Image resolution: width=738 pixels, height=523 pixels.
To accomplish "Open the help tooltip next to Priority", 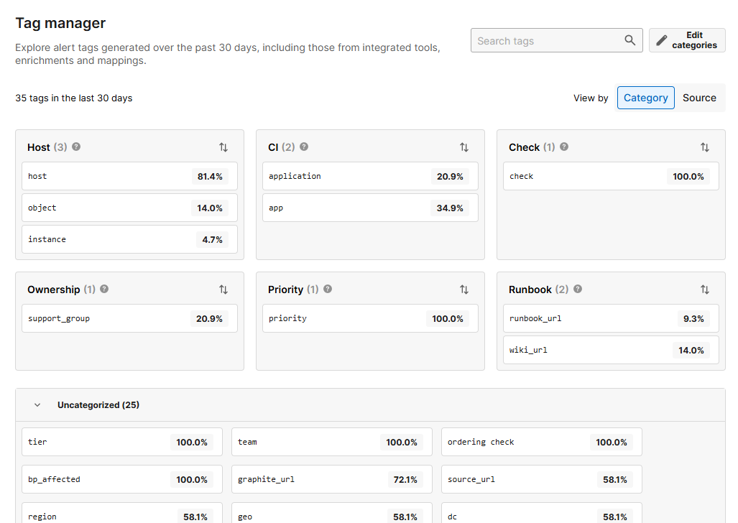I will click(x=327, y=289).
